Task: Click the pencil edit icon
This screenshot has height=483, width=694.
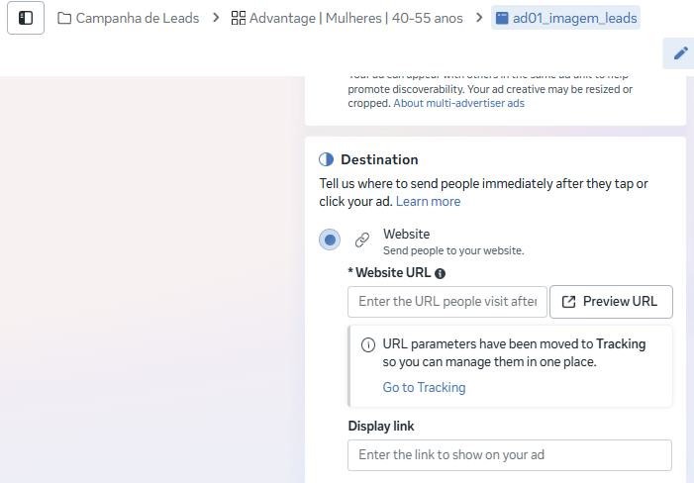Action: tap(680, 53)
